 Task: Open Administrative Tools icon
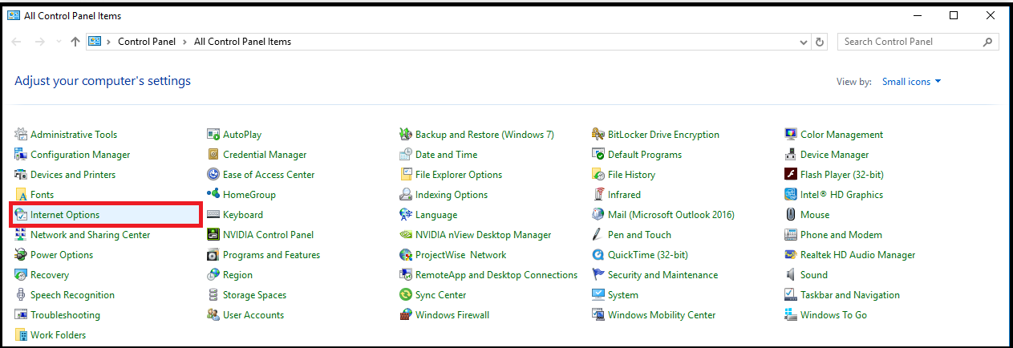(21, 135)
